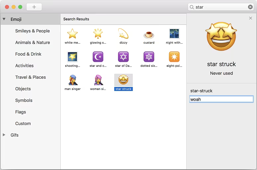
Task: Choose the custard emoji
Action: [x=149, y=35]
